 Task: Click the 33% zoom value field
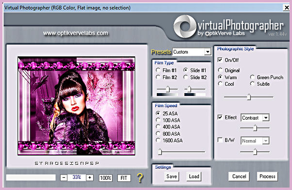pyautogui.click(x=77, y=177)
